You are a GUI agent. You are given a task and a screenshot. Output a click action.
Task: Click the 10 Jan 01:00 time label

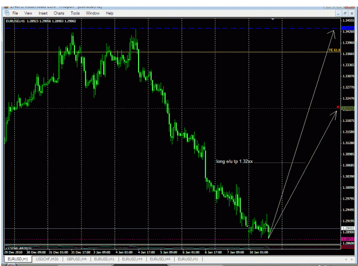coord(259,252)
